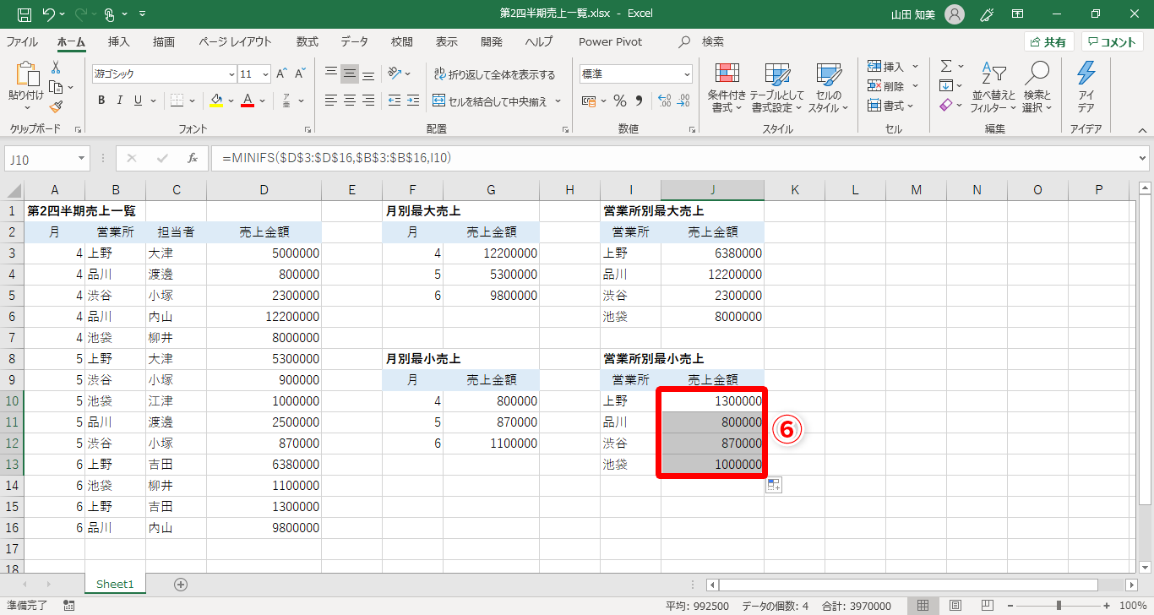Switch to the ページ レイアウト tab
1154x615 pixels.
point(236,41)
